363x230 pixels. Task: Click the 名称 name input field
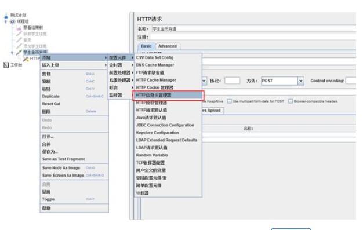[x=254, y=29]
